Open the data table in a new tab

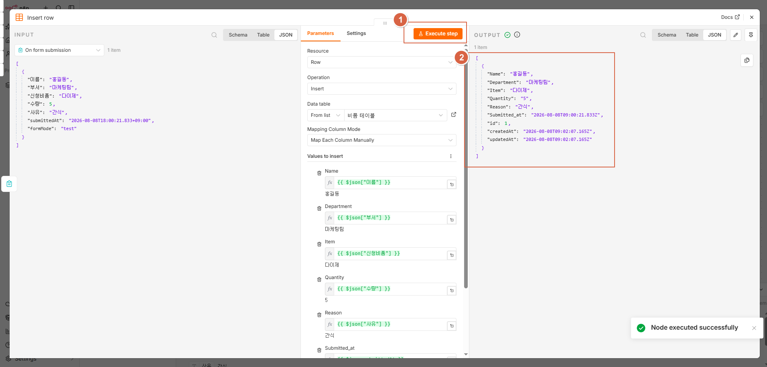tap(454, 115)
